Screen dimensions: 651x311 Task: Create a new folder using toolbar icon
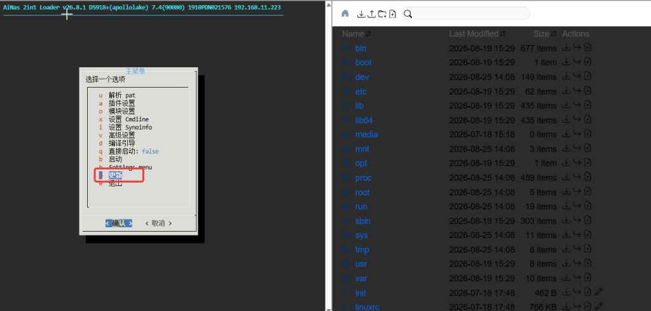click(x=382, y=14)
